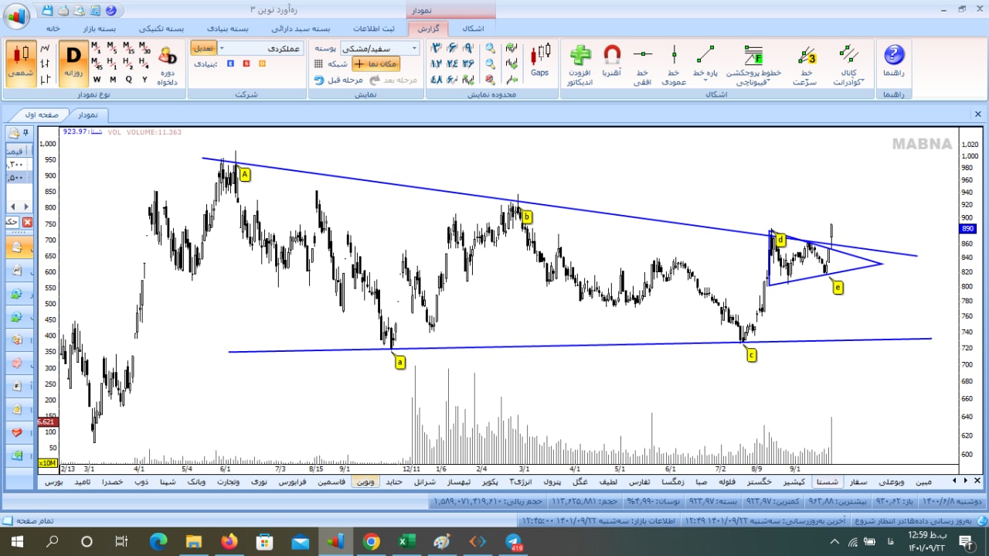The height and width of the screenshot is (556, 989).
Task: Toggle the grid (شبکه) display
Action: click(330, 63)
